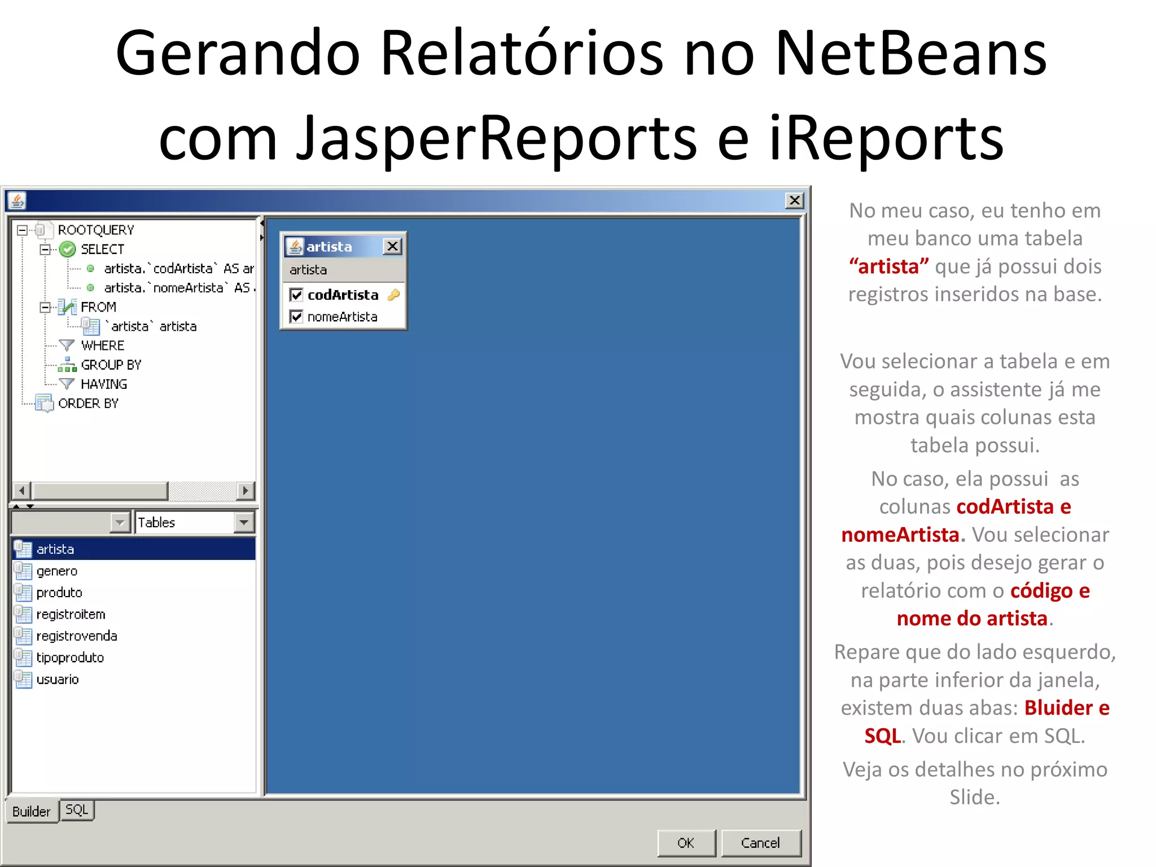The height and width of the screenshot is (867, 1156).
Task: Close the artista table box
Action: 392,246
